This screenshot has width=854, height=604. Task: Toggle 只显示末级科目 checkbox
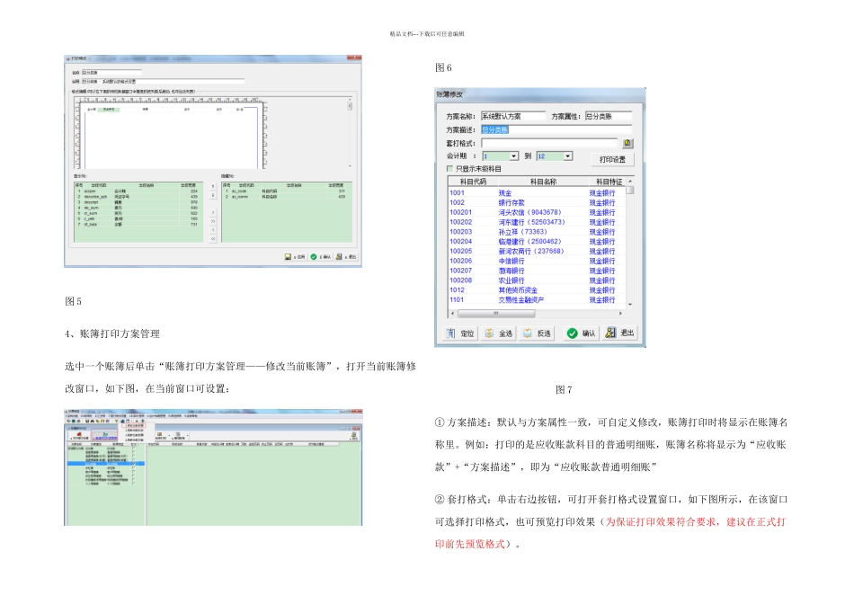(449, 169)
